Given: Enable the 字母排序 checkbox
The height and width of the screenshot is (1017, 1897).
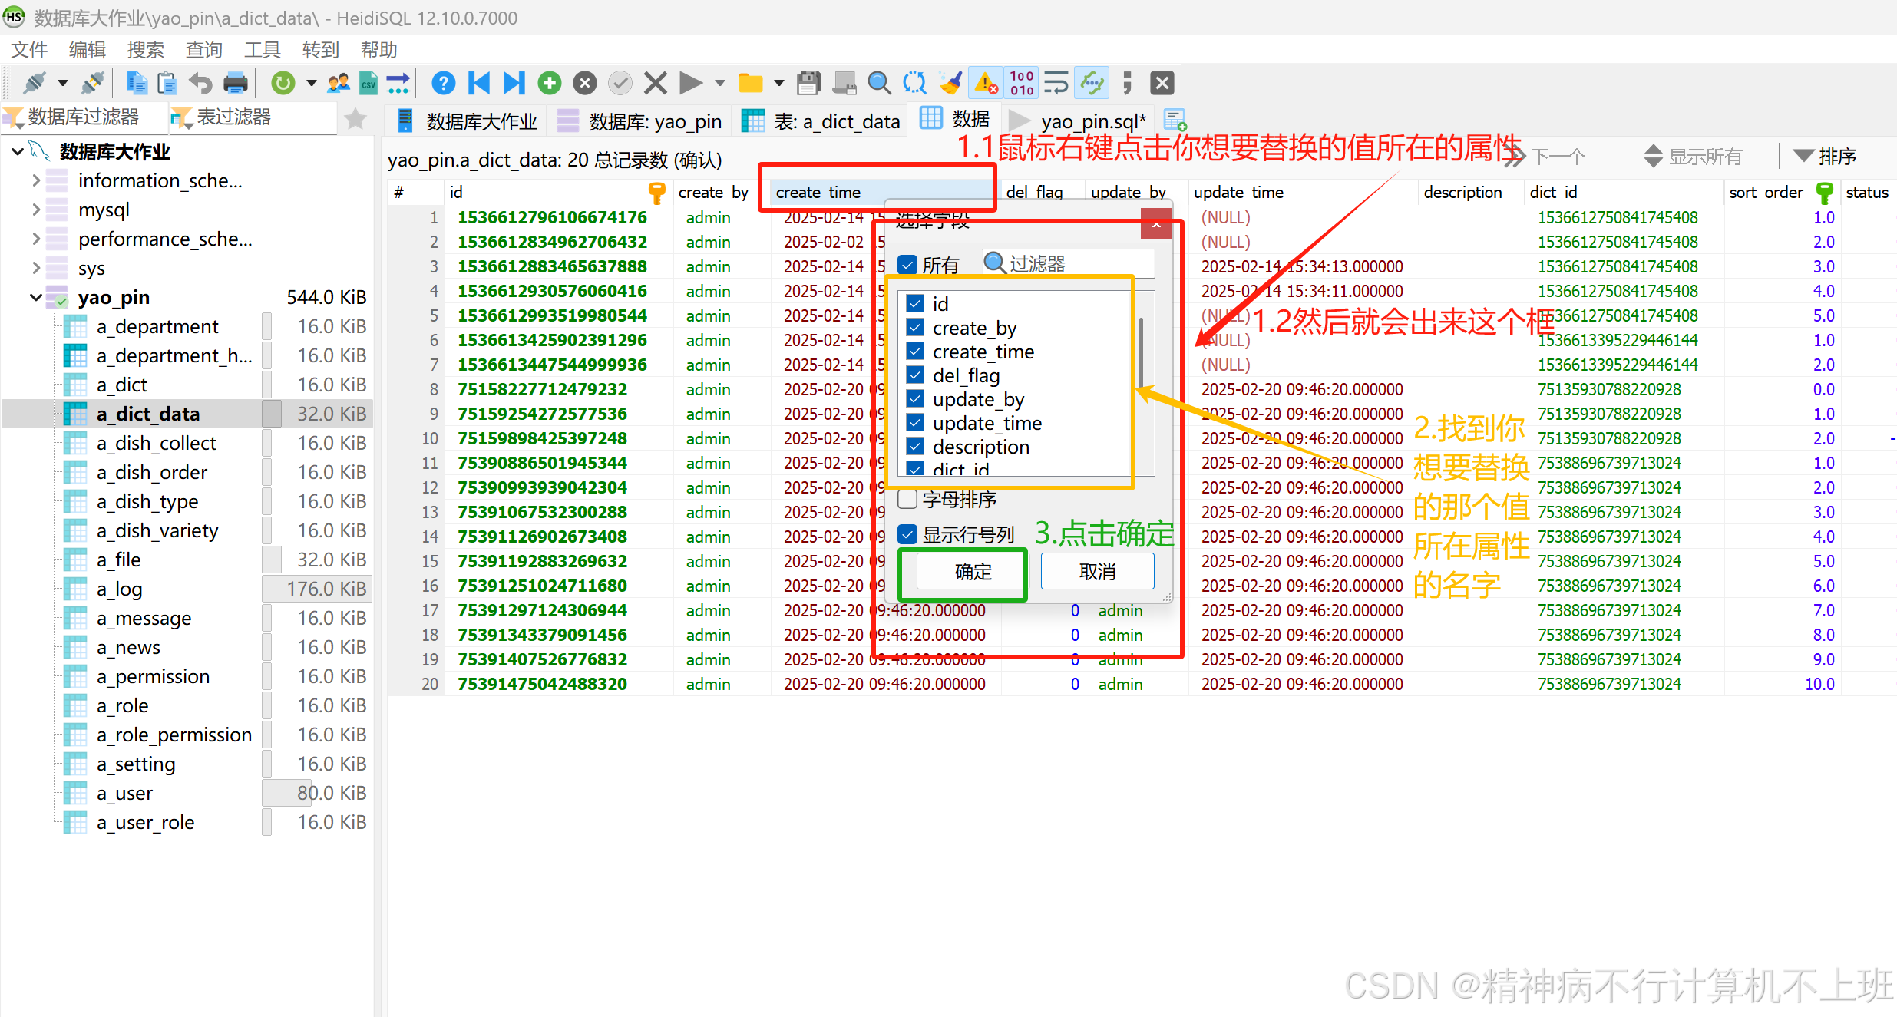Looking at the screenshot, I should 908,500.
